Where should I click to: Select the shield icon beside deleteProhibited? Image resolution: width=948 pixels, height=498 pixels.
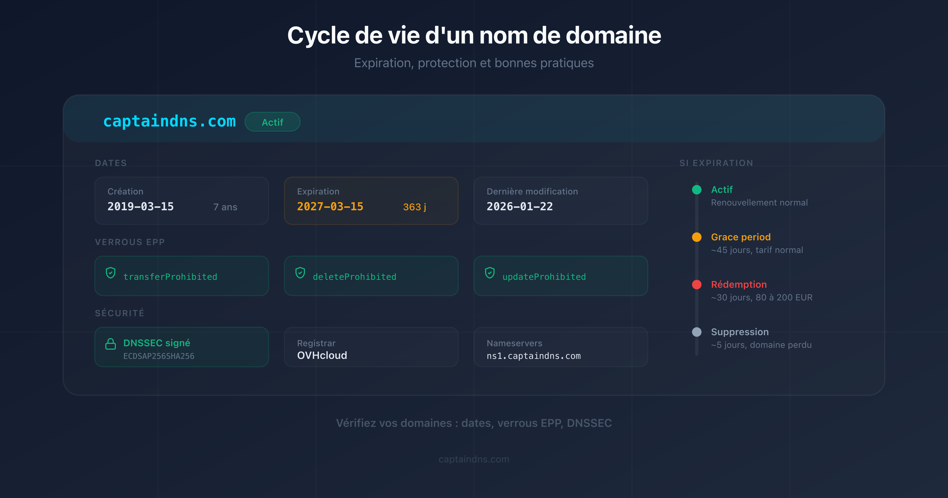[x=300, y=273]
